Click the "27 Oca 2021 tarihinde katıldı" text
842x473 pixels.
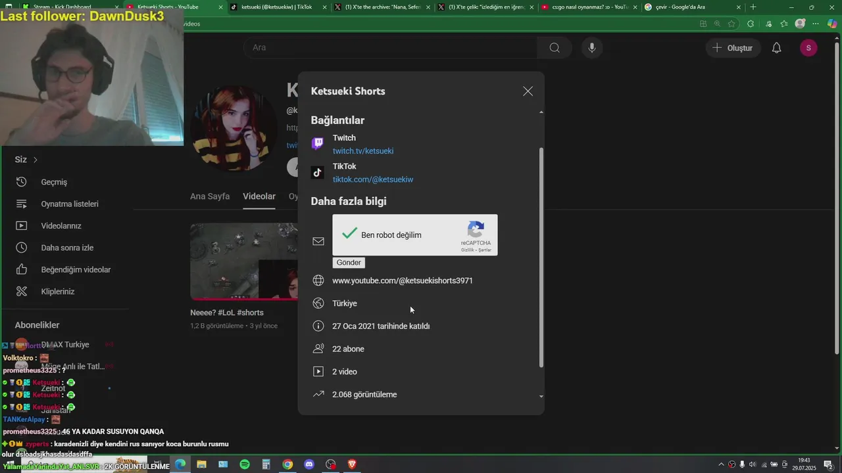pyautogui.click(x=381, y=326)
